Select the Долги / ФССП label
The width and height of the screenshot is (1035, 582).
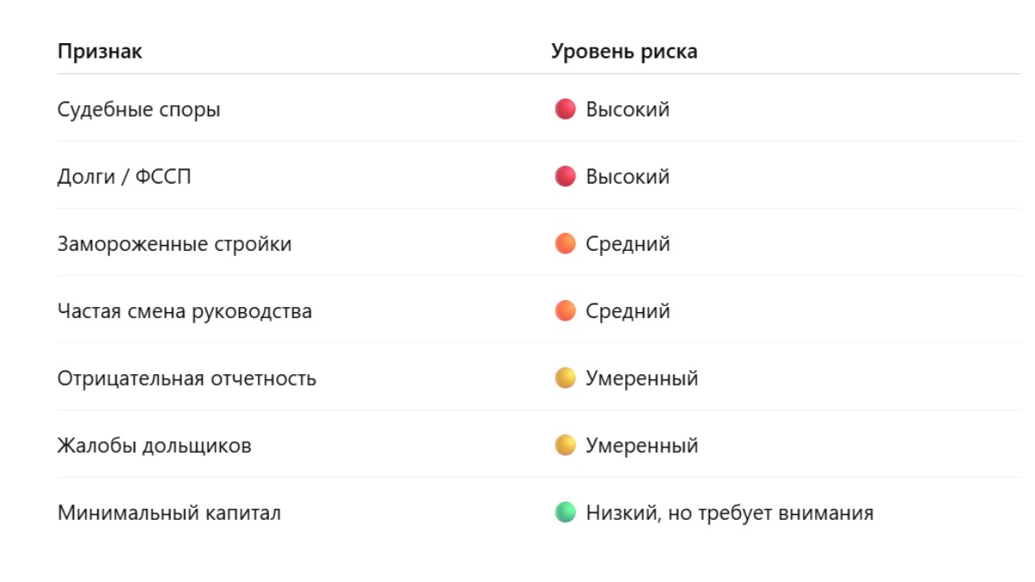pos(124,178)
